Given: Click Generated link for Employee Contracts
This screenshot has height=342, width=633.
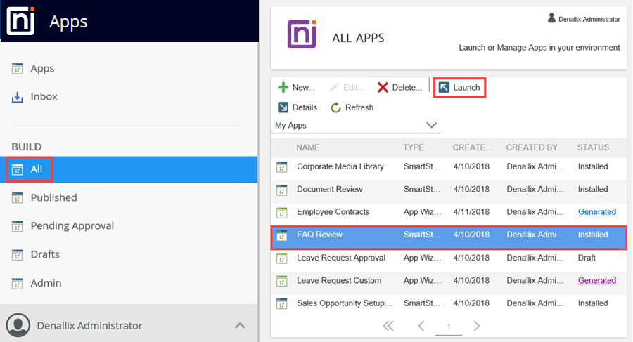Looking at the screenshot, I should 596,212.
